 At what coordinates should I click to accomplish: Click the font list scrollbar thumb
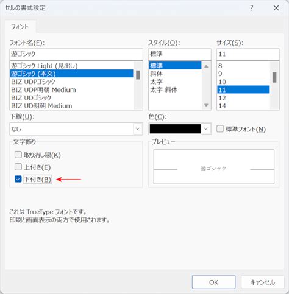[138, 75]
